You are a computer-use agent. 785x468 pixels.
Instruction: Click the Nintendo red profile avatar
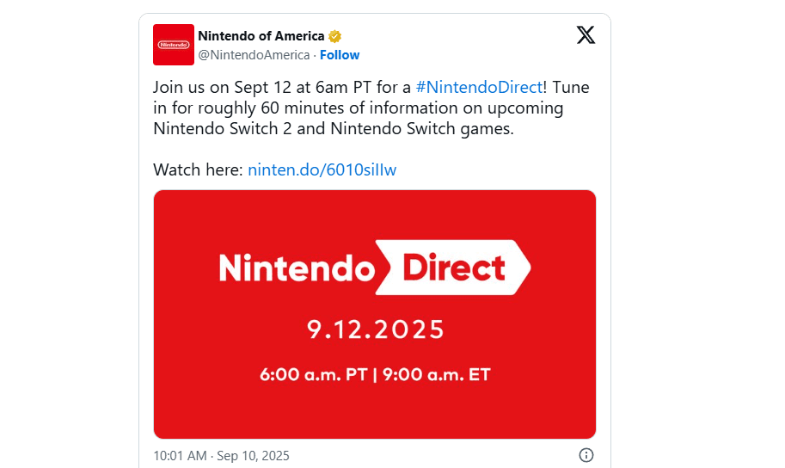tap(174, 45)
